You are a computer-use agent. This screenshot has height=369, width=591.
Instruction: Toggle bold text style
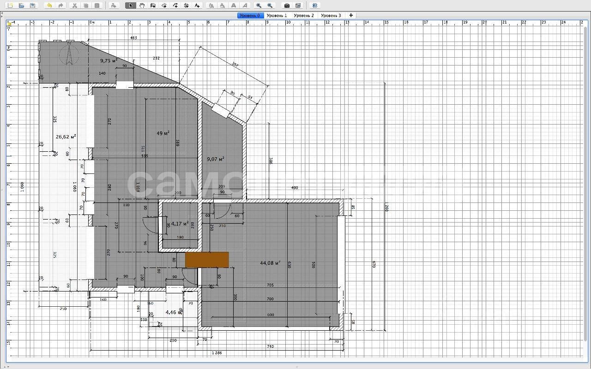[x=234, y=6]
